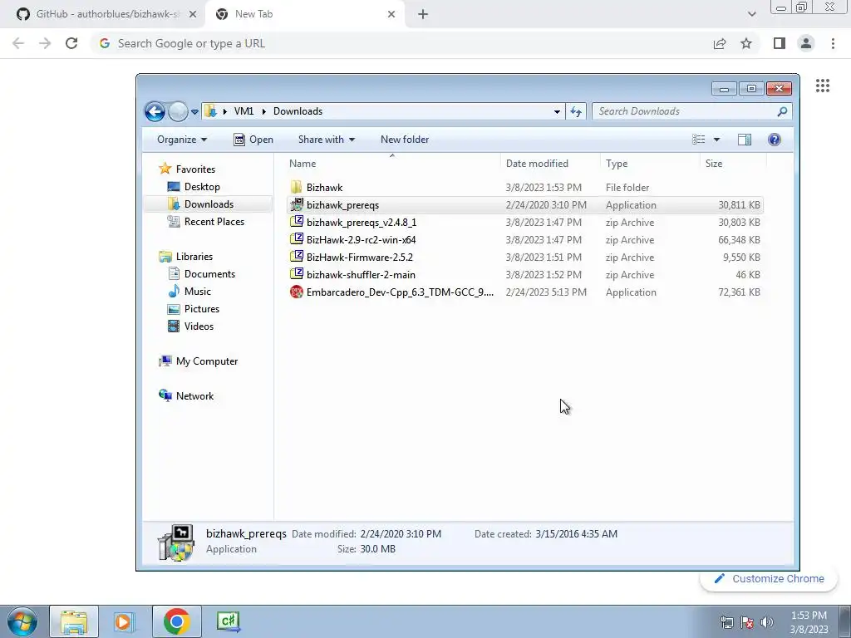851x638 pixels.
Task: Click the Customize Chrome button
Action: coord(769,579)
